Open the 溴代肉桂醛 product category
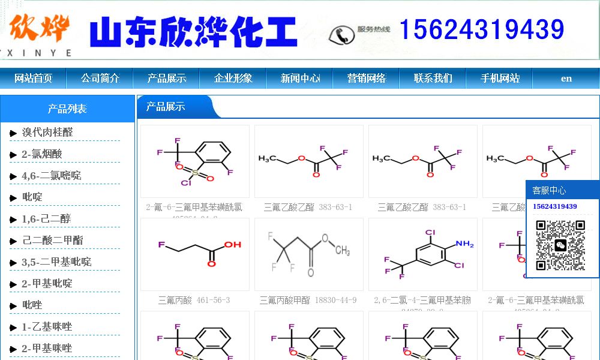600x360 pixels. [x=47, y=133]
